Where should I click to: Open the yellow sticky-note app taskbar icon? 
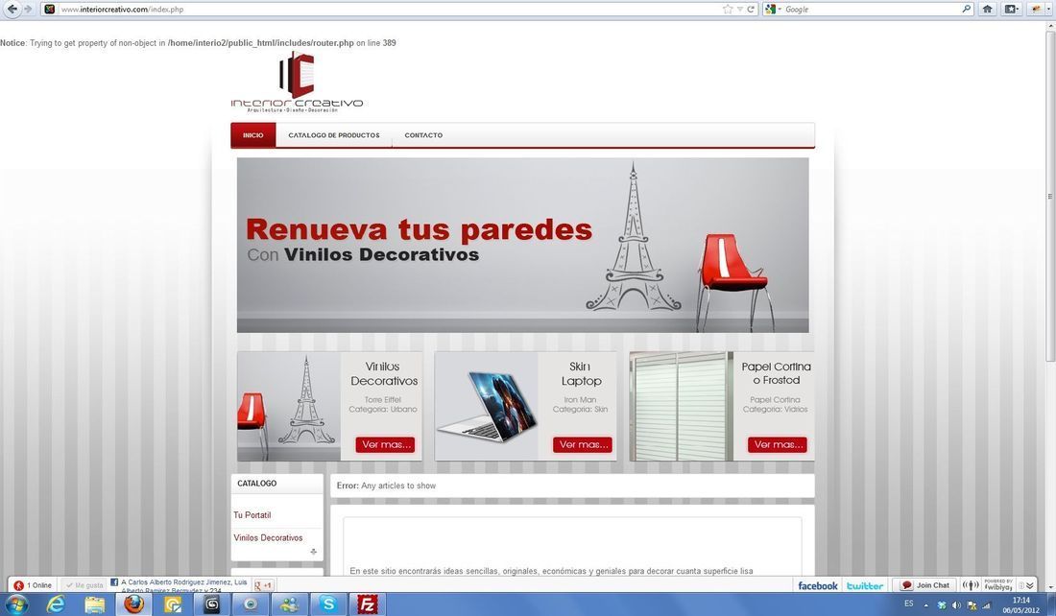[x=173, y=604]
